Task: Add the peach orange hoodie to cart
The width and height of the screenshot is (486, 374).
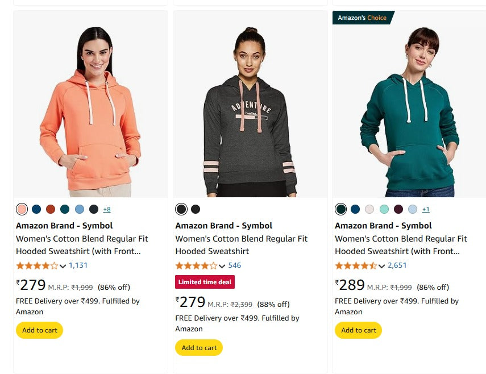Action: click(x=39, y=330)
